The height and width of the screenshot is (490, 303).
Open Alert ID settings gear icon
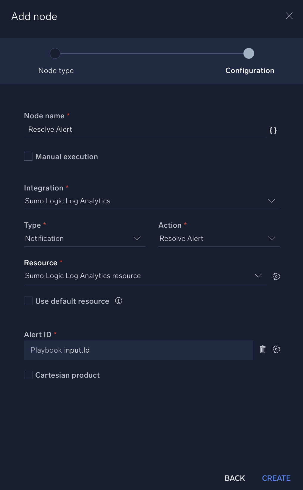(x=276, y=349)
